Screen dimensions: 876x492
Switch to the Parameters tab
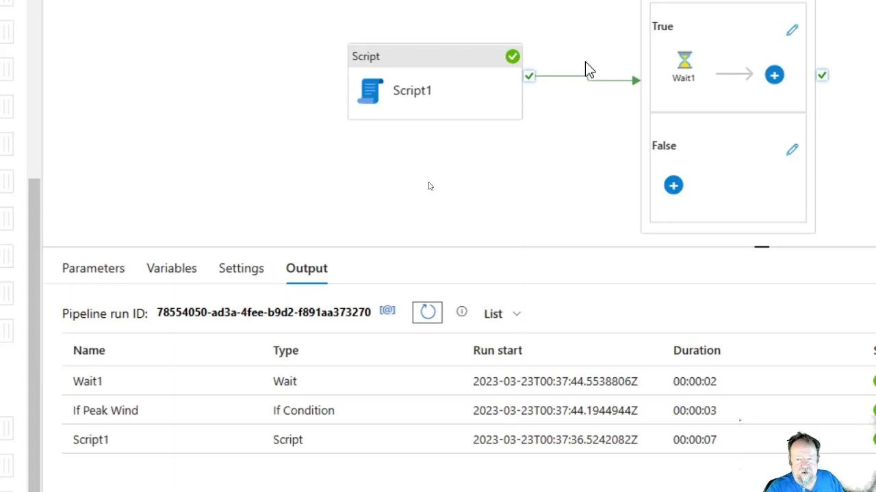[94, 269]
